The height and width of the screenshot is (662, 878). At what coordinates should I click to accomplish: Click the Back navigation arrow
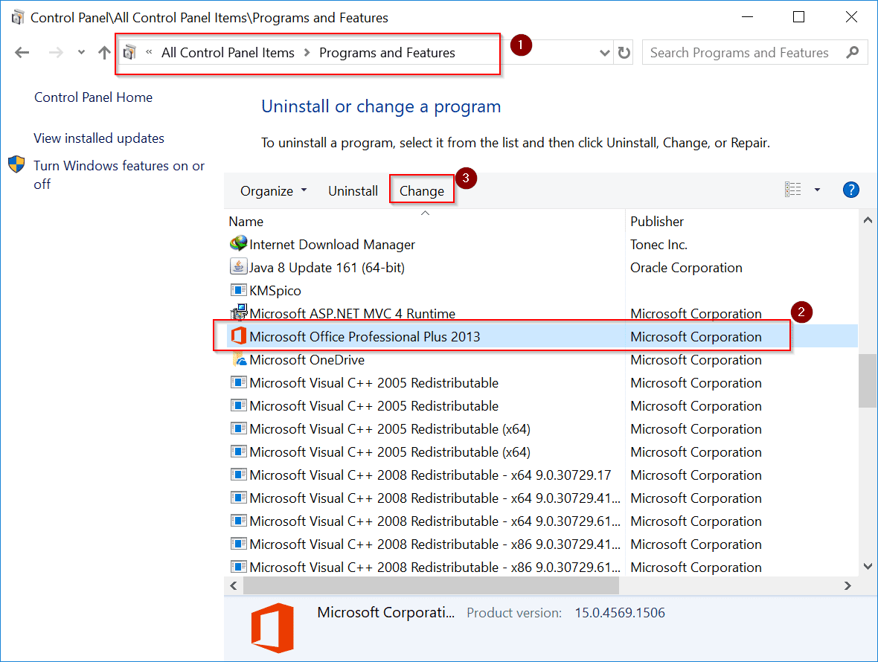(22, 53)
